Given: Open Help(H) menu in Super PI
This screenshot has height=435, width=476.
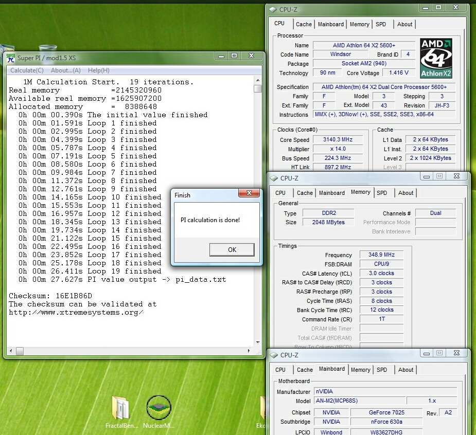Looking at the screenshot, I should 99,70.
